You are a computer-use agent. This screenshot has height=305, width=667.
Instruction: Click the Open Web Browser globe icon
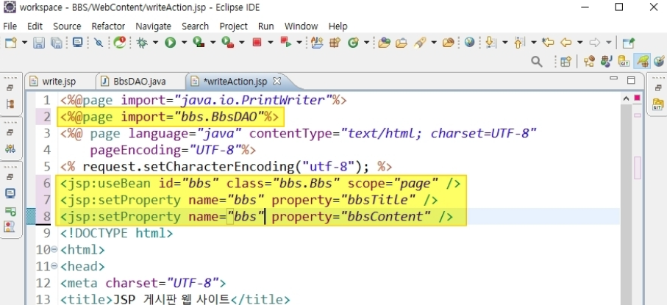point(470,42)
